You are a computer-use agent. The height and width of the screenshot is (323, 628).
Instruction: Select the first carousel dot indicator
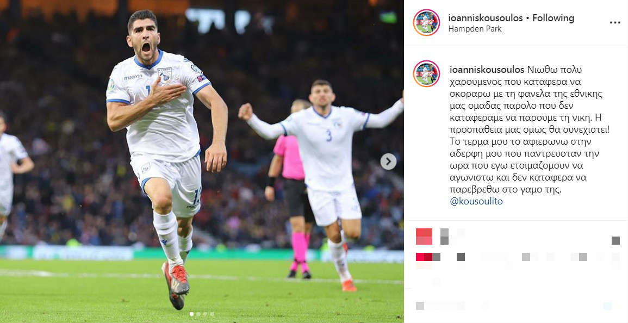click(x=191, y=314)
